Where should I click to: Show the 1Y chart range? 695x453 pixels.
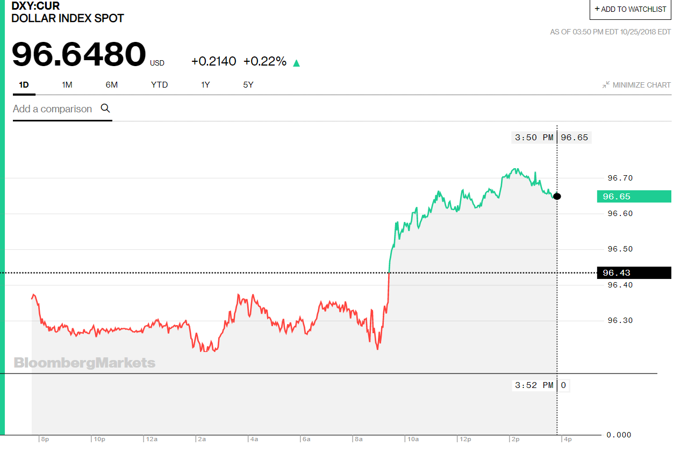(205, 85)
